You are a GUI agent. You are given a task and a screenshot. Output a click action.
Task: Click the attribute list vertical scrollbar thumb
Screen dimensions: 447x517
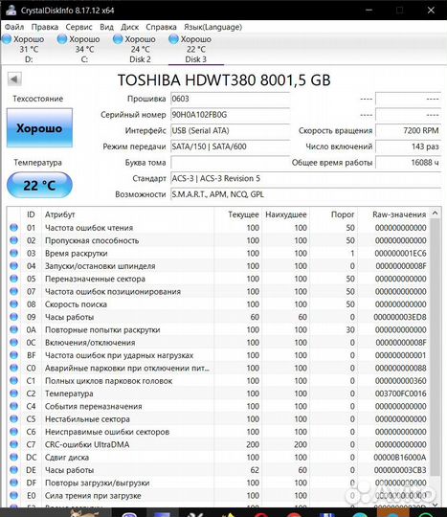436,348
